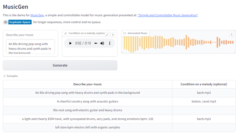Open the MusicGen link

point(37,15)
